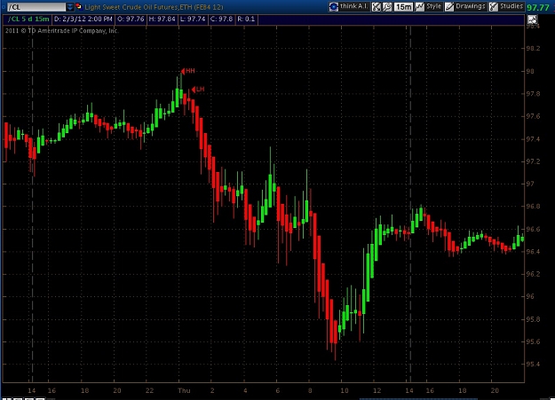Viewport: 555px width, 400px height.
Task: Click Light Sweet Crude Oil Futures title
Action: [x=154, y=7]
